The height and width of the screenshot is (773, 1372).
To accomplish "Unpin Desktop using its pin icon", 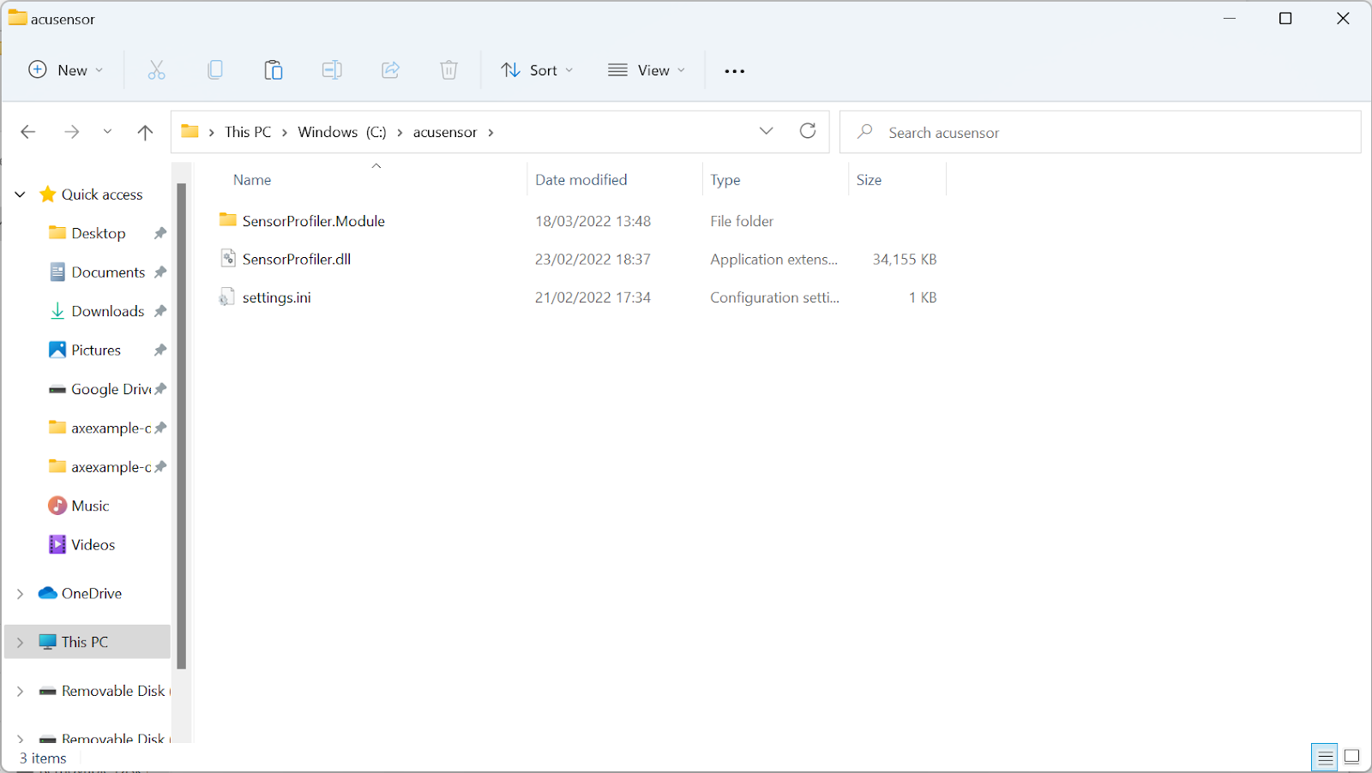I will pos(160,233).
